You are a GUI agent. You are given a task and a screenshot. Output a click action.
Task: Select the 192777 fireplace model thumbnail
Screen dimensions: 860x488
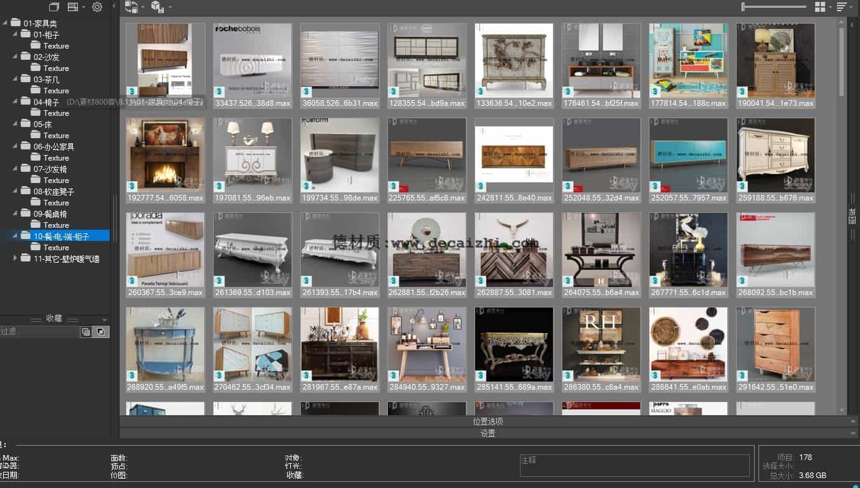165,156
